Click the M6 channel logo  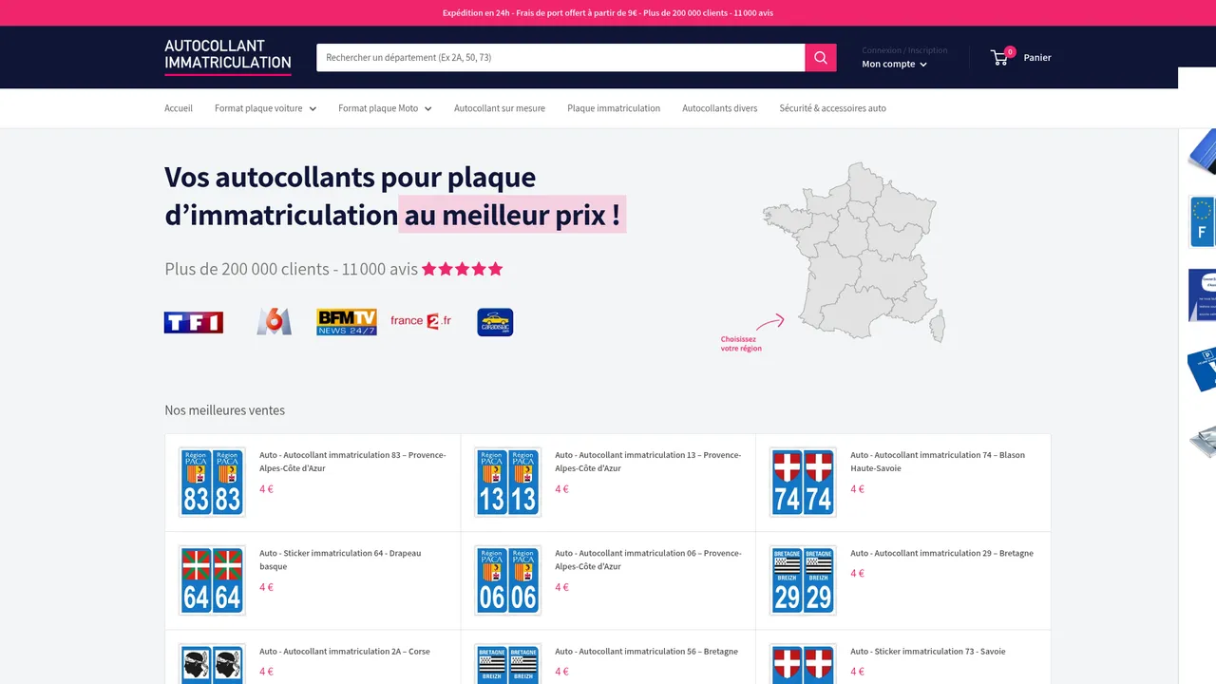tap(274, 322)
